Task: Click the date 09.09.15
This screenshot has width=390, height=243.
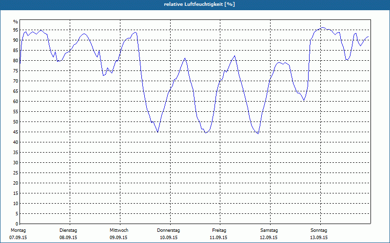Action: point(118,238)
